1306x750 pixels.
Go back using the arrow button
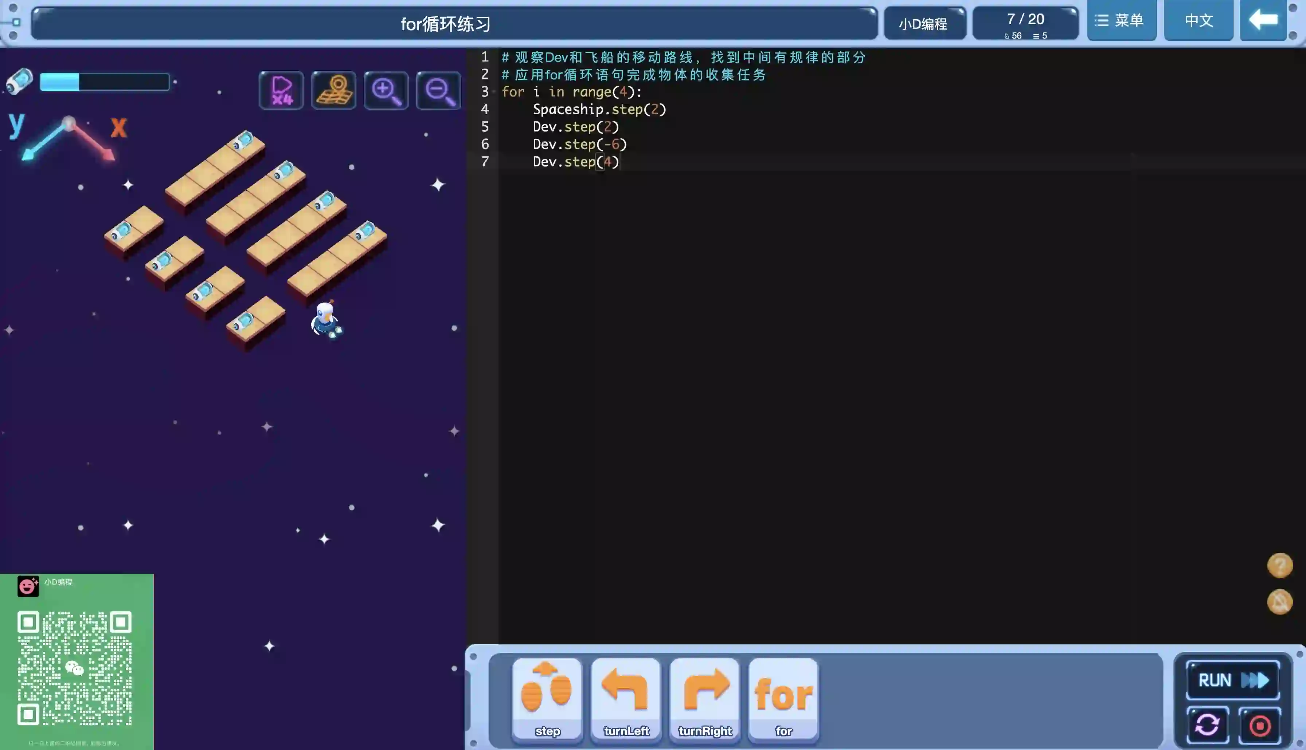coord(1263,21)
